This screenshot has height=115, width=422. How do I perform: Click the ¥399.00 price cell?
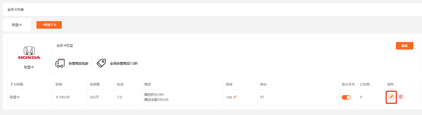(x=63, y=97)
